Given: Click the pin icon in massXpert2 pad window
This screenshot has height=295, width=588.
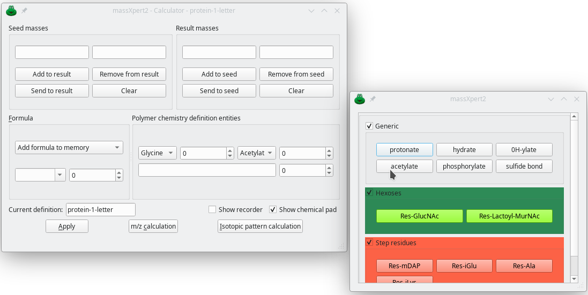Looking at the screenshot, I should 373,99.
